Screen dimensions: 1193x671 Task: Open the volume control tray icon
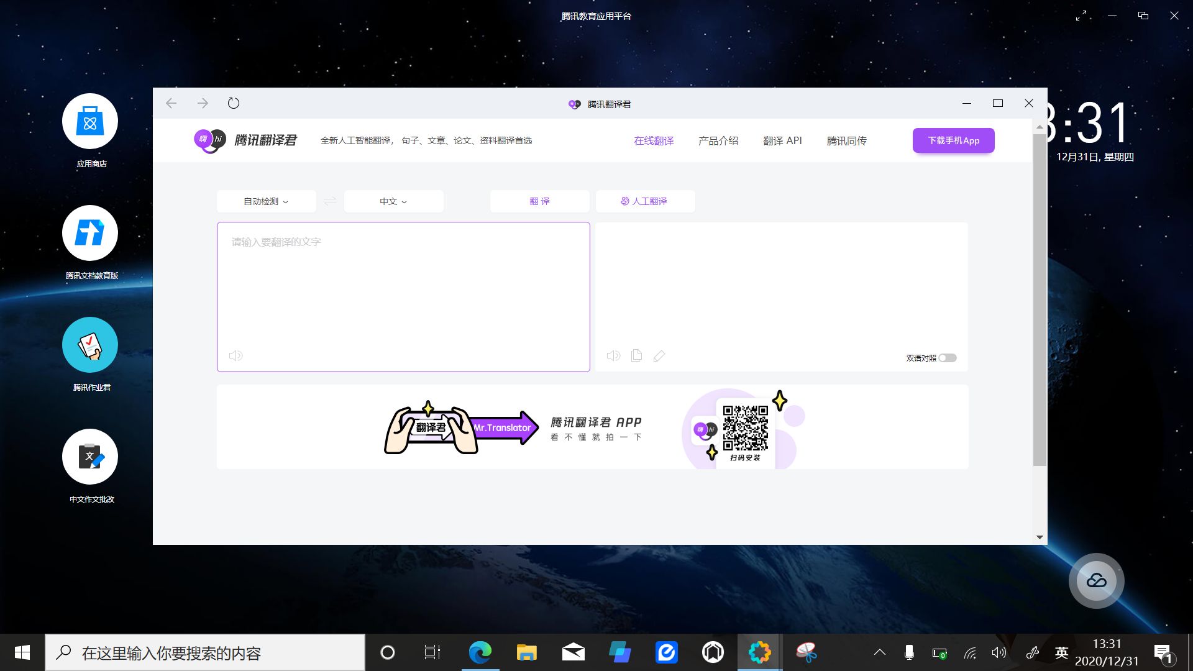(x=999, y=652)
